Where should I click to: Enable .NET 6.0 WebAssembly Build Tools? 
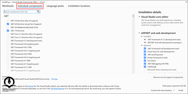tap(8, 27)
